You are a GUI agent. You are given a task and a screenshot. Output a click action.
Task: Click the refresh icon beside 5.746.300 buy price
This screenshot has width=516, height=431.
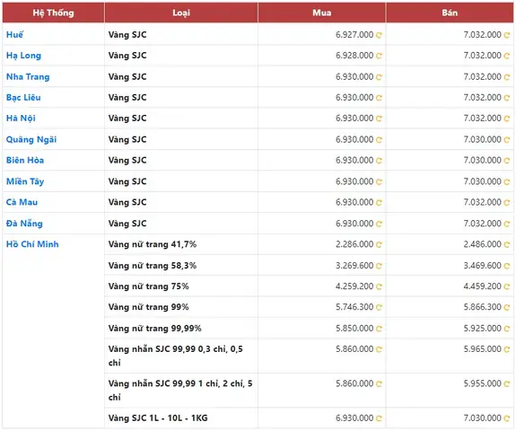point(379,307)
